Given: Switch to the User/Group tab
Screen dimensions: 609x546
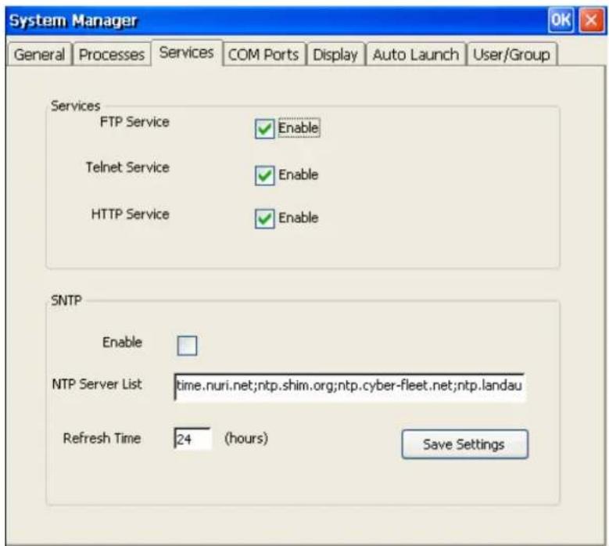Looking at the screenshot, I should point(512,55).
